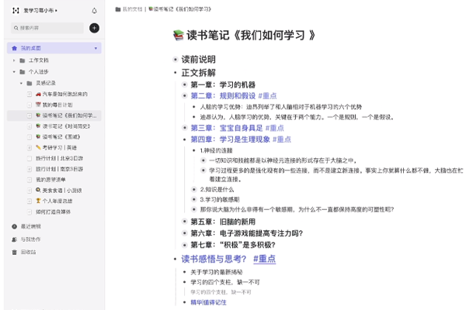Click the bullet before 读前说明
The width and height of the screenshot is (466, 310).
[x=175, y=60]
